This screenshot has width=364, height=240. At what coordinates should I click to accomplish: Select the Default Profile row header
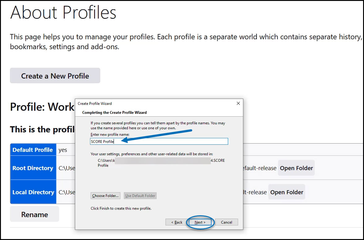coord(33,150)
